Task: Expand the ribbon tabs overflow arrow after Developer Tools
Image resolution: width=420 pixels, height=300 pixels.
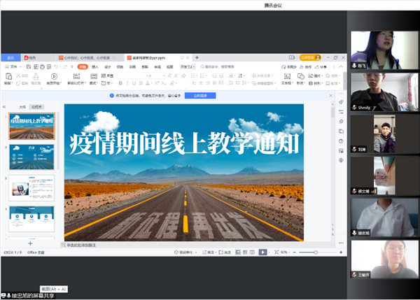Action: (194, 66)
